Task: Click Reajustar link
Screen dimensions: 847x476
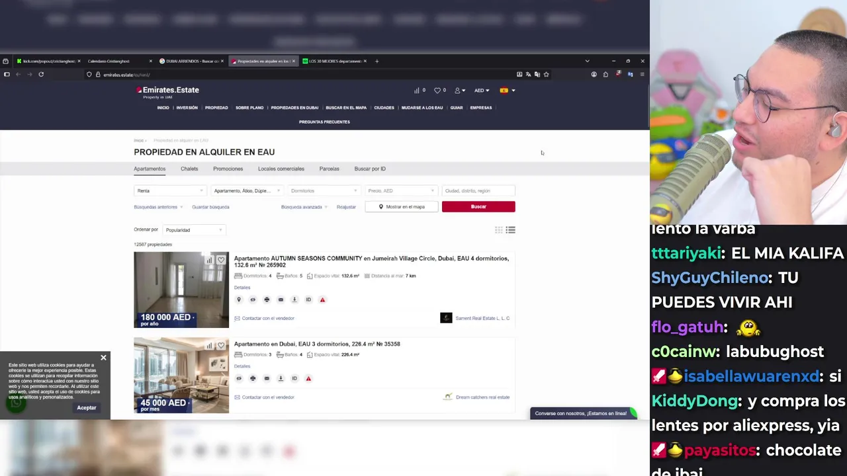Action: pyautogui.click(x=346, y=207)
